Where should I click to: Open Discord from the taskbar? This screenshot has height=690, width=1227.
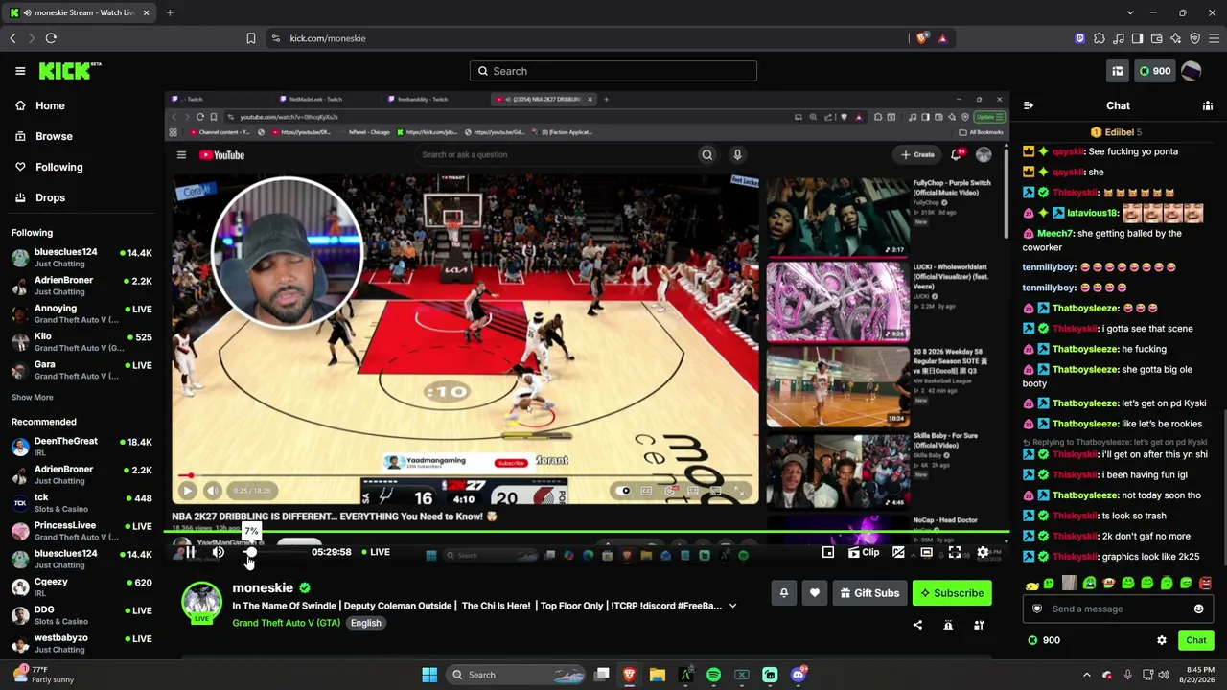(x=798, y=675)
